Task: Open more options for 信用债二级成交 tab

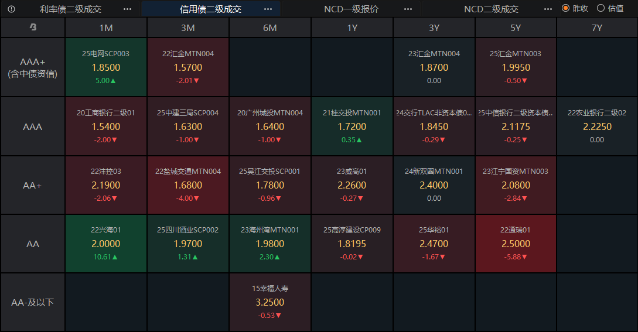Action: click(268, 9)
